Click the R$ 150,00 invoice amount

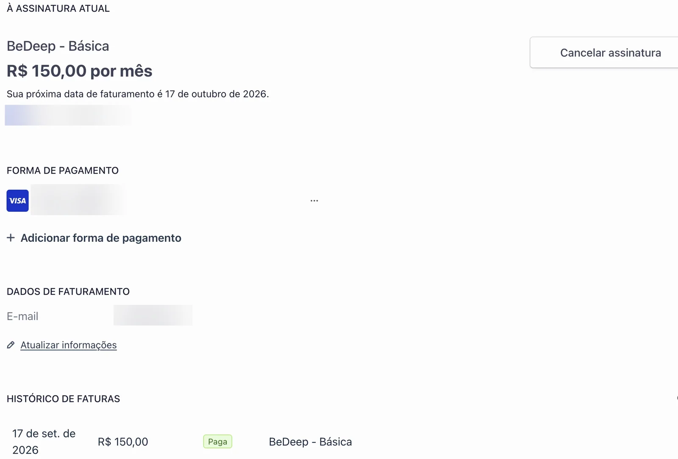123,442
